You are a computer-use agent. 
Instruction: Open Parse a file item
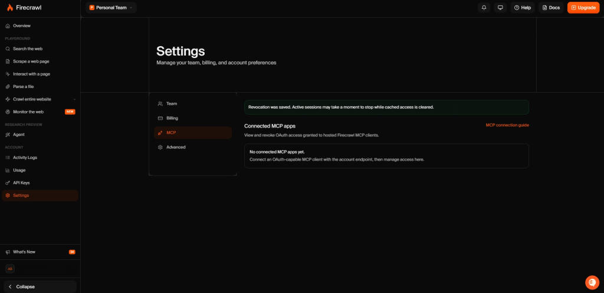(x=40, y=87)
